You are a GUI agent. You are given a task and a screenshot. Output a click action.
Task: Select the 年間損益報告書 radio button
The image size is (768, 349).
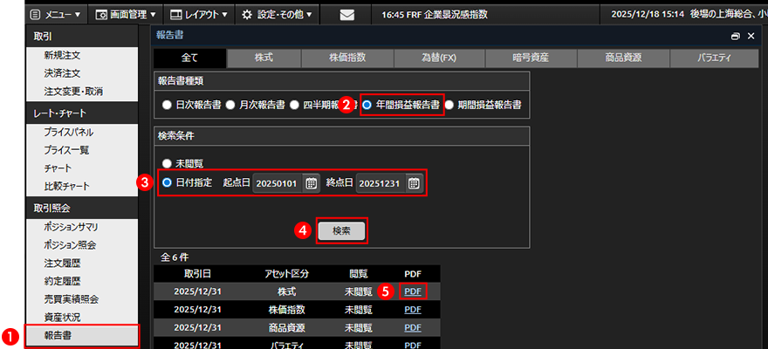(367, 104)
